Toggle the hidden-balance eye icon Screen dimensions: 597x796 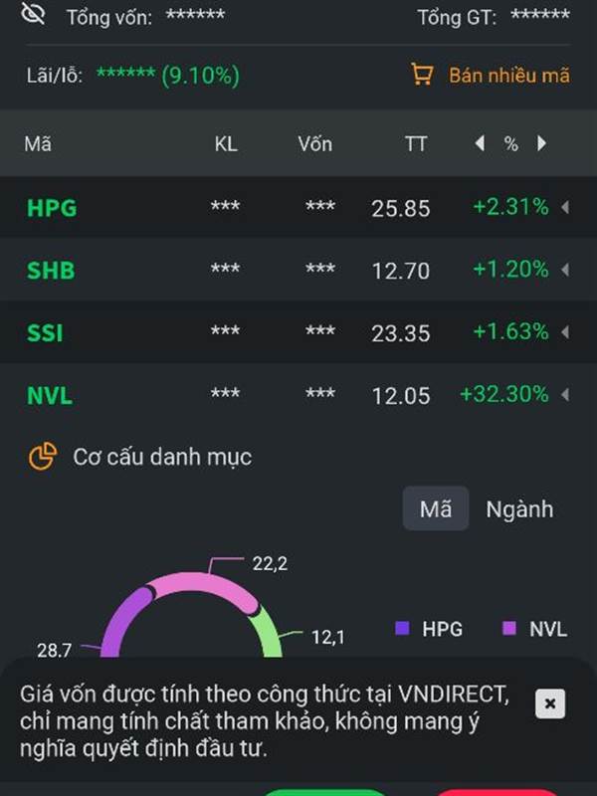tap(34, 13)
